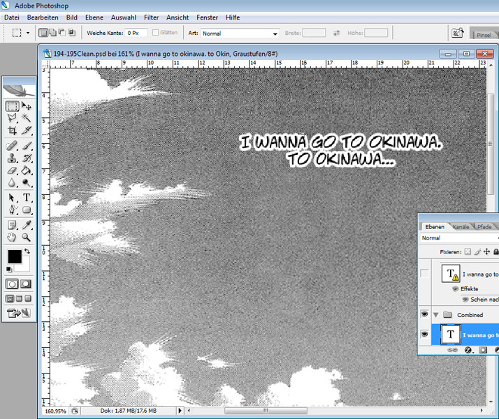Viewport: 499px width, 419px height.
Task: Toggle the Glätten checkbox
Action: [156, 32]
